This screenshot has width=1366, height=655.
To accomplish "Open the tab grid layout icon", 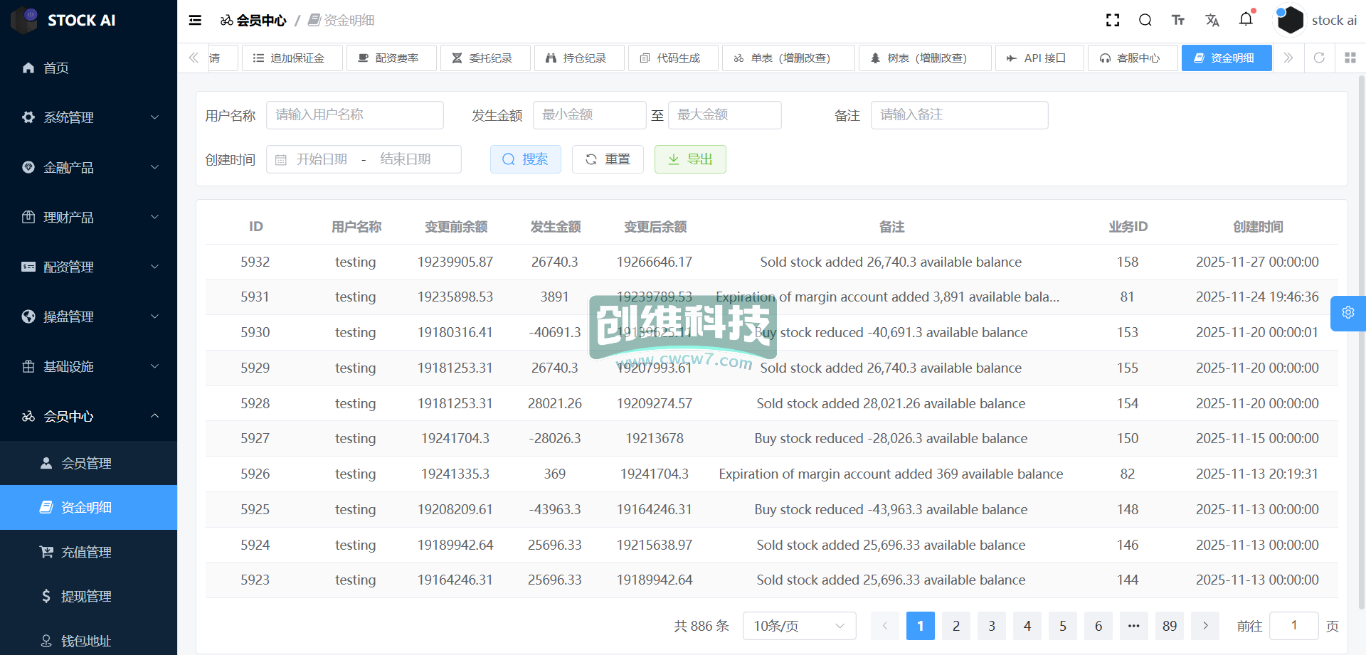I will pyautogui.click(x=1350, y=58).
